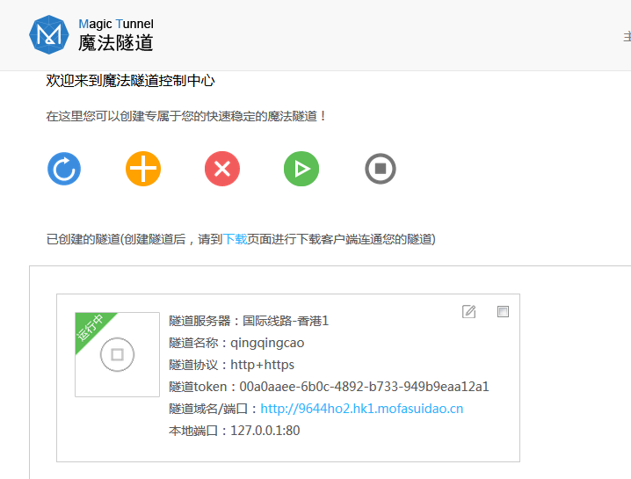Click the server text 国际线路-香港1

pyautogui.click(x=286, y=321)
